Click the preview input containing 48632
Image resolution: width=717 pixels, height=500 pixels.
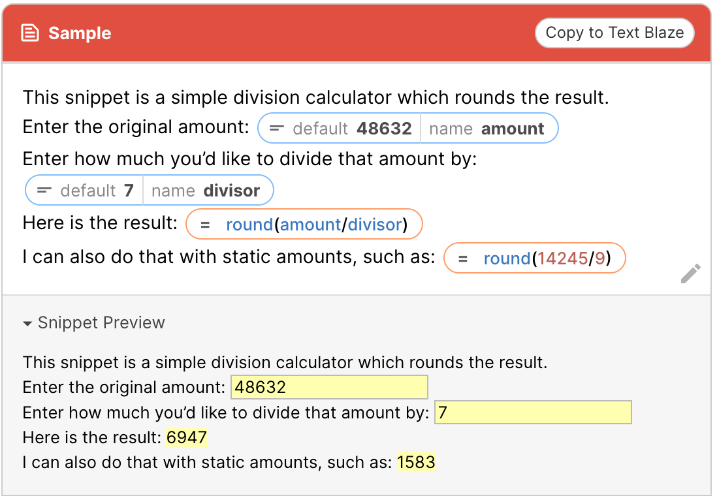click(329, 387)
